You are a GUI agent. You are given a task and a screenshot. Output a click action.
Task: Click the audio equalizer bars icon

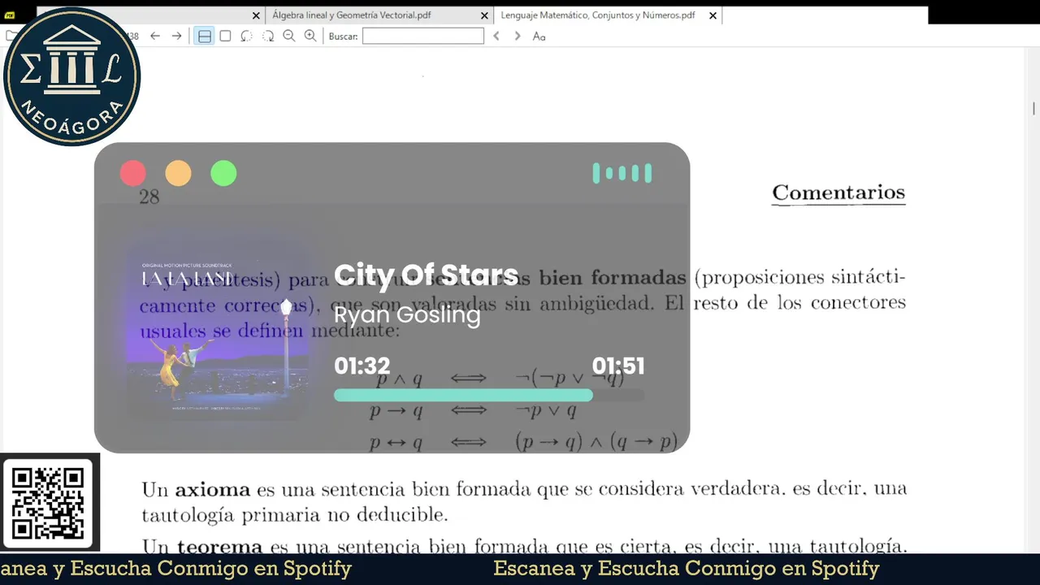[x=622, y=173]
